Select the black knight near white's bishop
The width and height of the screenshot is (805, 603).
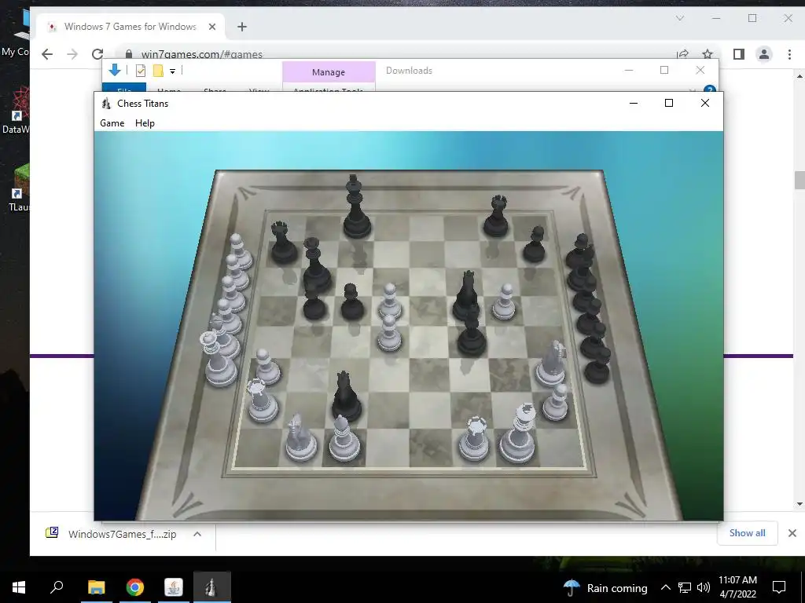click(346, 397)
